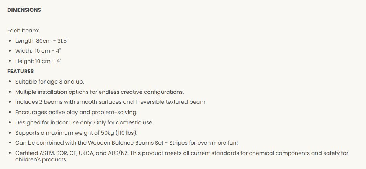Click the bullet point beside Length

click(x=10, y=41)
